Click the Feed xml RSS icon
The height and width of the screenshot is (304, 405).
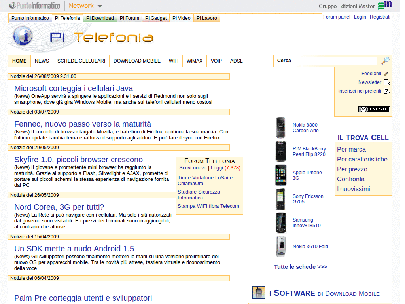click(x=386, y=74)
